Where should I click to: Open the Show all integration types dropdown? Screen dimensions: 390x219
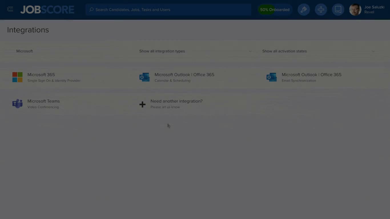[x=196, y=51]
